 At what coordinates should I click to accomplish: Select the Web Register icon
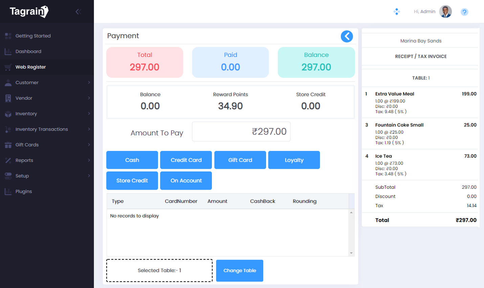[7, 67]
